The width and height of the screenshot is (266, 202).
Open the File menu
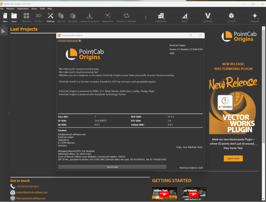tap(2, 9)
